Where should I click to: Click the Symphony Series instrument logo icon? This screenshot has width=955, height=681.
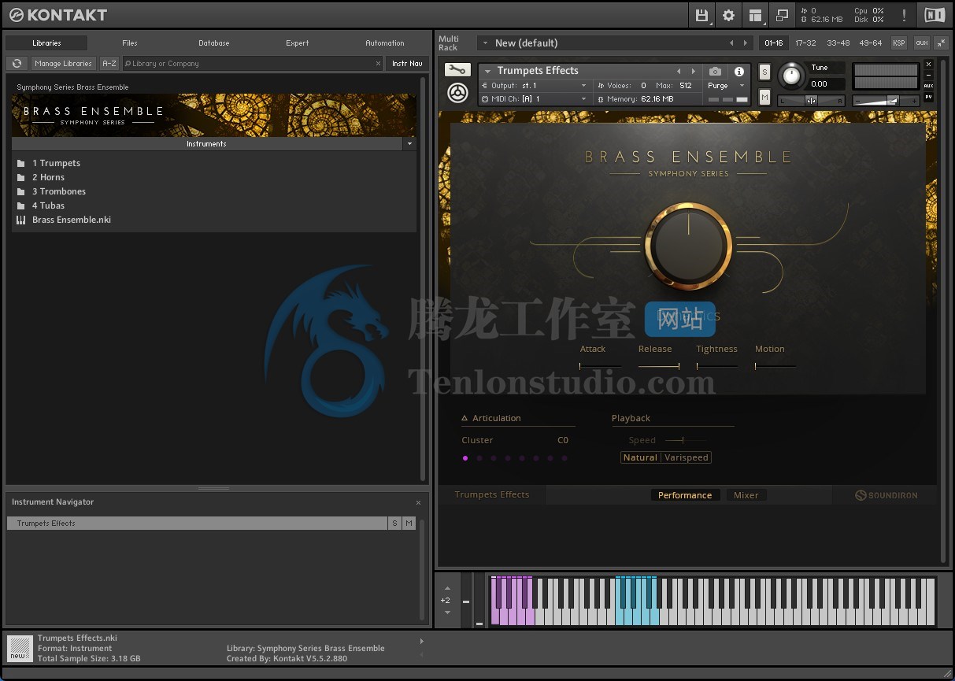pyautogui.click(x=457, y=93)
